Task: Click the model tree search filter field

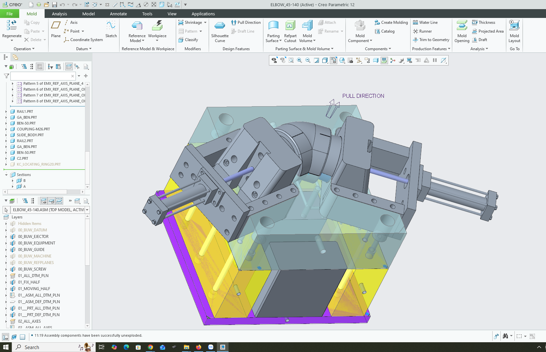Action: click(x=40, y=76)
